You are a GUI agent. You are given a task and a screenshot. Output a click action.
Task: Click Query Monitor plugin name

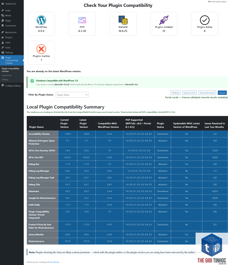coord(36,234)
